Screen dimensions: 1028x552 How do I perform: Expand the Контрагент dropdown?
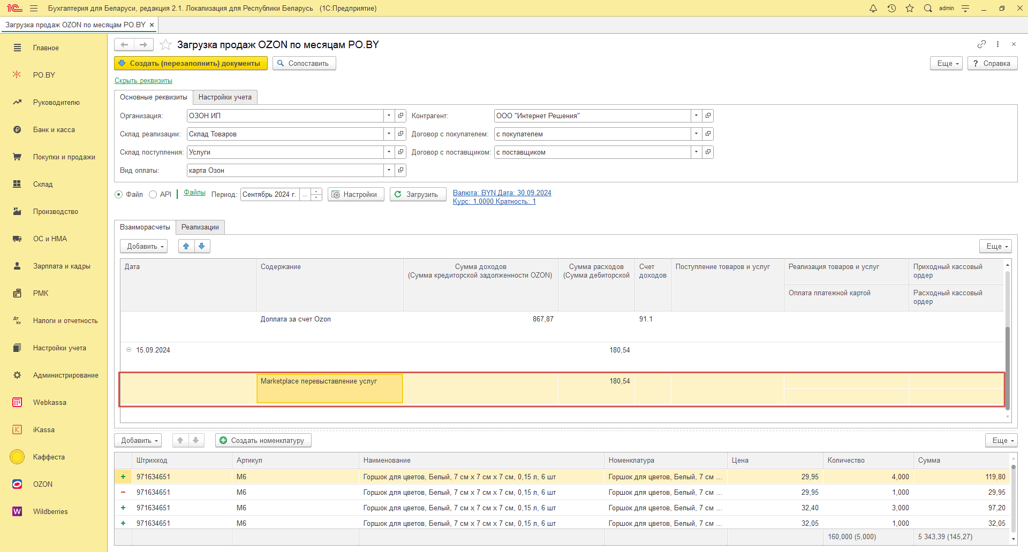click(x=696, y=116)
